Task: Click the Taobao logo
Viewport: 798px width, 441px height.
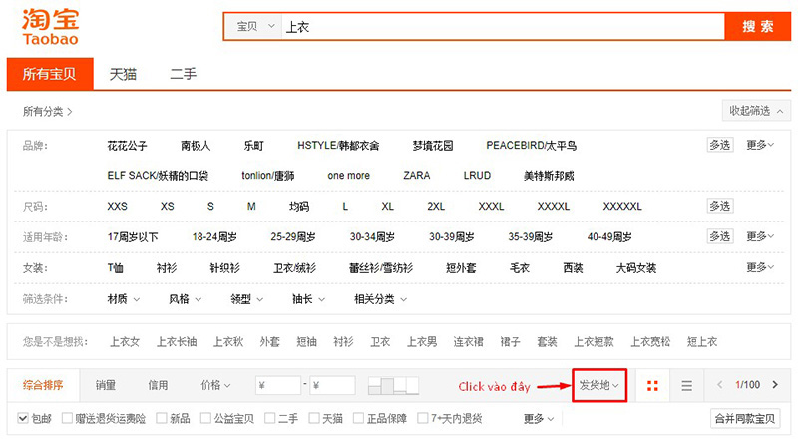Action: (x=50, y=25)
